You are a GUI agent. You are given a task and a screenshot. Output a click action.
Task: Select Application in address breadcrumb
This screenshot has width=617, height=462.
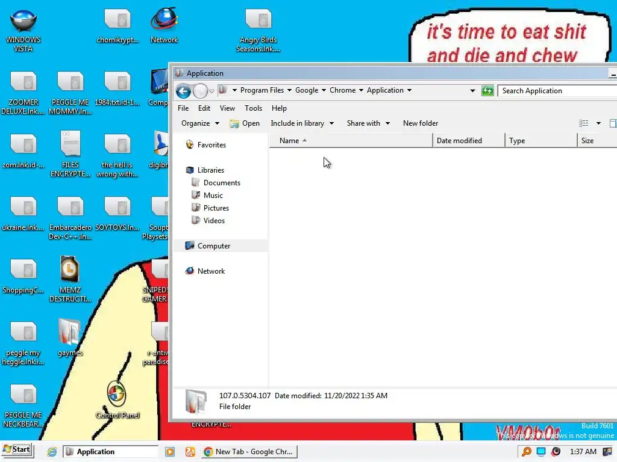point(385,90)
